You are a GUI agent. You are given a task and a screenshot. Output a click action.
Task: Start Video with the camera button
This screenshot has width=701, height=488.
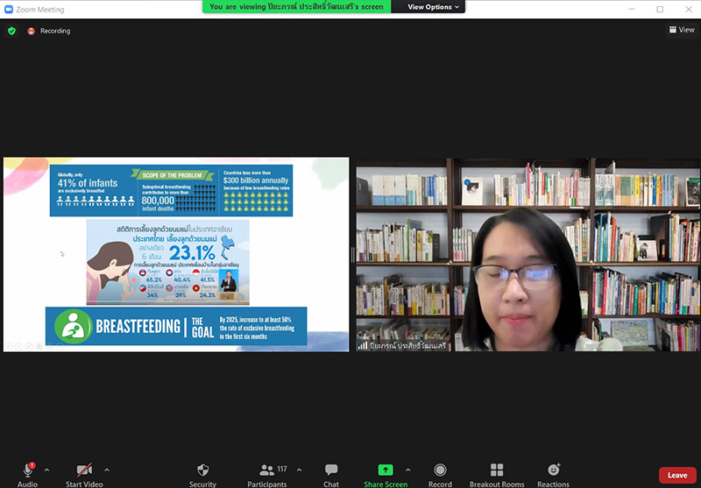(84, 471)
